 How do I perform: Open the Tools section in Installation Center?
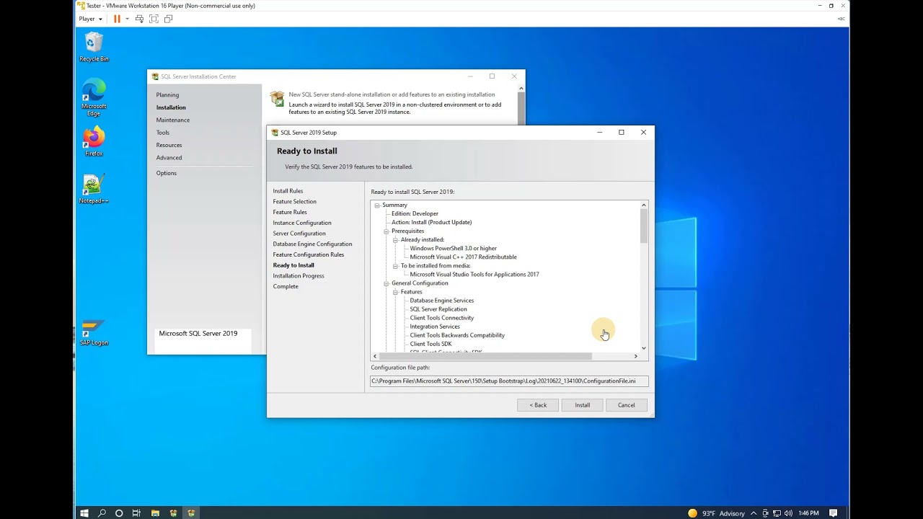point(163,133)
